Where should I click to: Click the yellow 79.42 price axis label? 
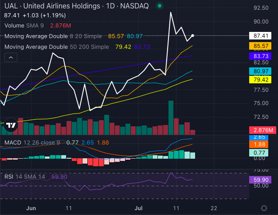click(x=260, y=80)
